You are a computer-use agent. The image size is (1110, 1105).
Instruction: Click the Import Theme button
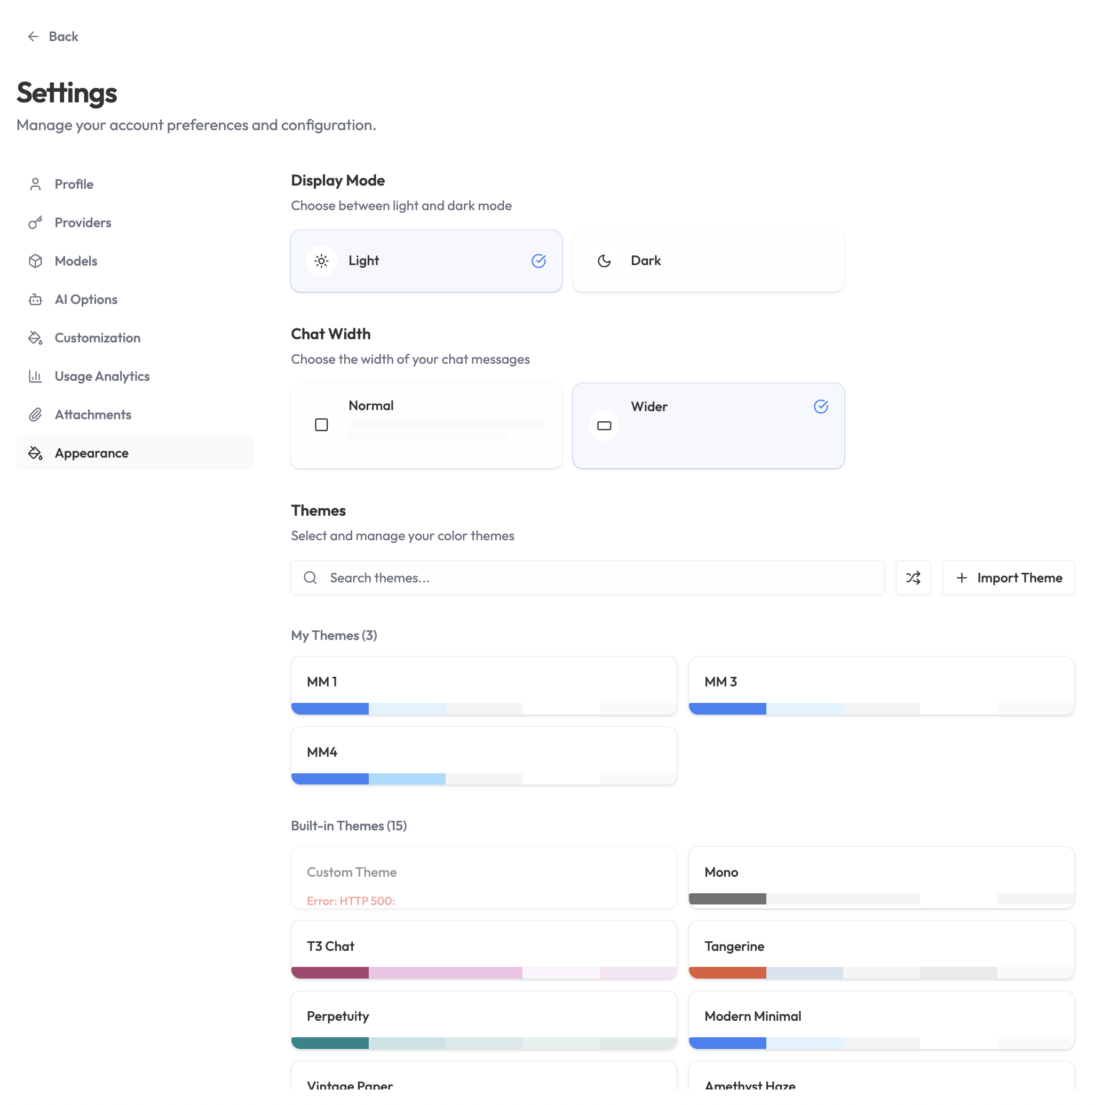click(x=1008, y=578)
